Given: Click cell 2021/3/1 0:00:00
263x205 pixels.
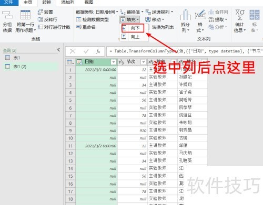Looking at the screenshot, I should pyautogui.click(x=96, y=70).
